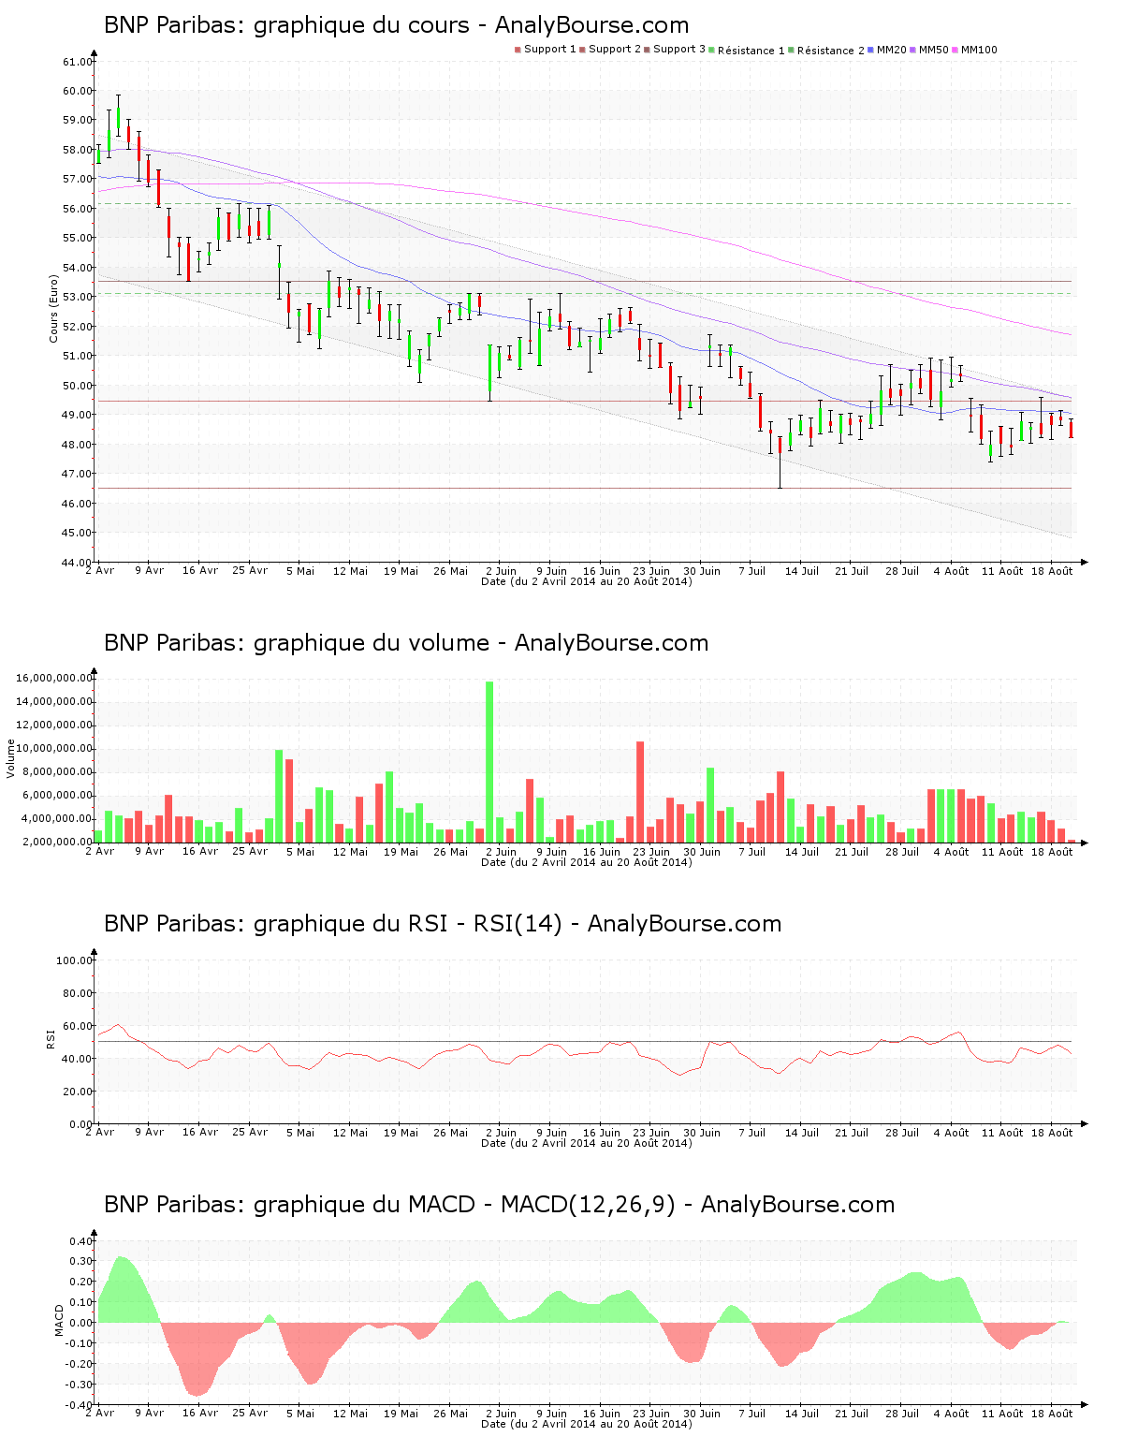This screenshot has height=1451, width=1123.
Task: Click the -0.10 MACD axis value
Action: pos(80,1343)
